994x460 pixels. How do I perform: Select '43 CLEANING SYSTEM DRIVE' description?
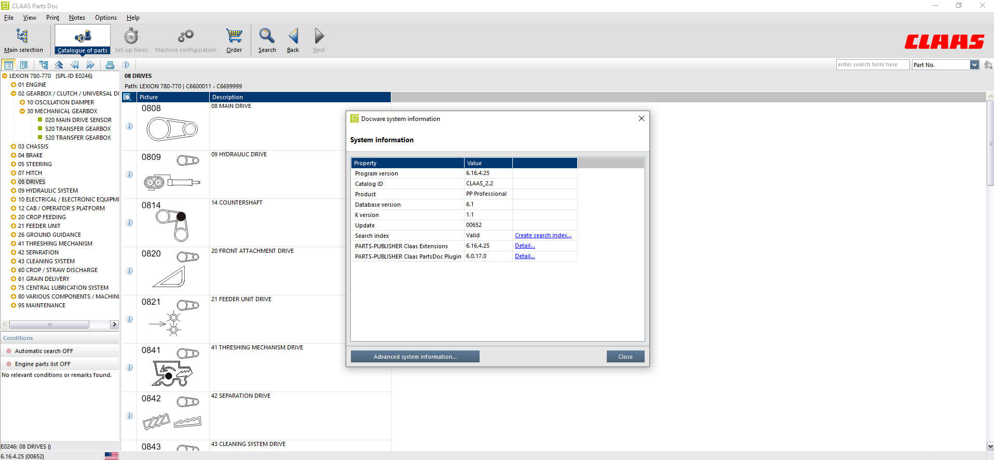(x=248, y=444)
